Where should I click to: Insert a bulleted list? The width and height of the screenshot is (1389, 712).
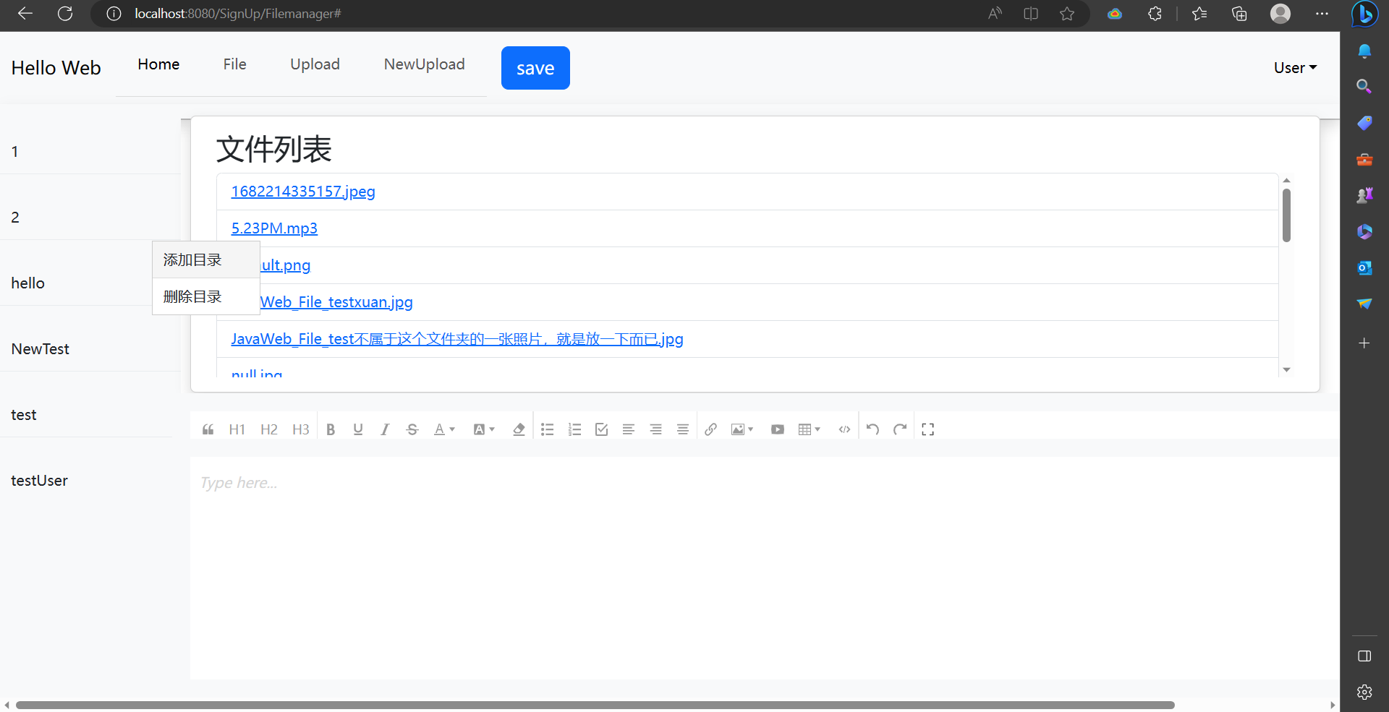click(x=548, y=429)
